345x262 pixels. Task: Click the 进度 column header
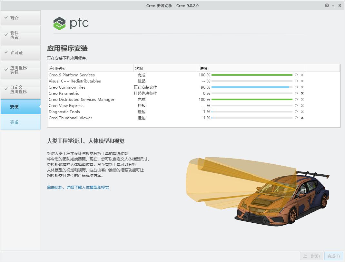[x=204, y=68]
